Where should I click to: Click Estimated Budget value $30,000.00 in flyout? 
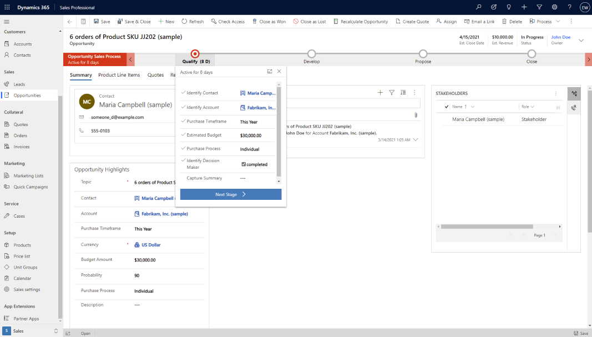[251, 135]
